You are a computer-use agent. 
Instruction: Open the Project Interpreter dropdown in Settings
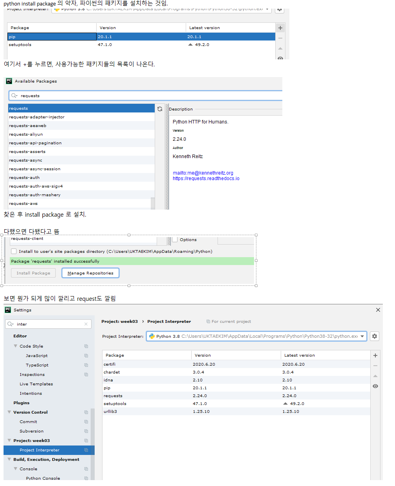pos(257,336)
